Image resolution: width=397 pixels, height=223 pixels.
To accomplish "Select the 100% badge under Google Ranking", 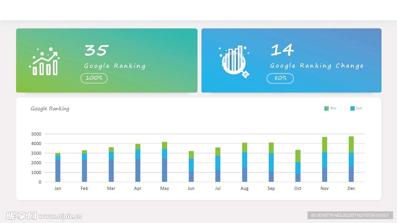I will (94, 78).
